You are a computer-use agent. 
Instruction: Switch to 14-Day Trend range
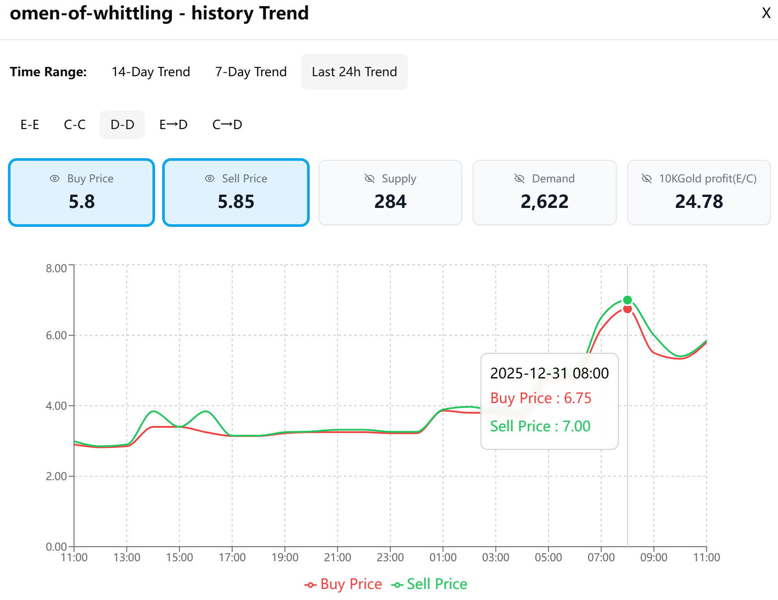[151, 72]
